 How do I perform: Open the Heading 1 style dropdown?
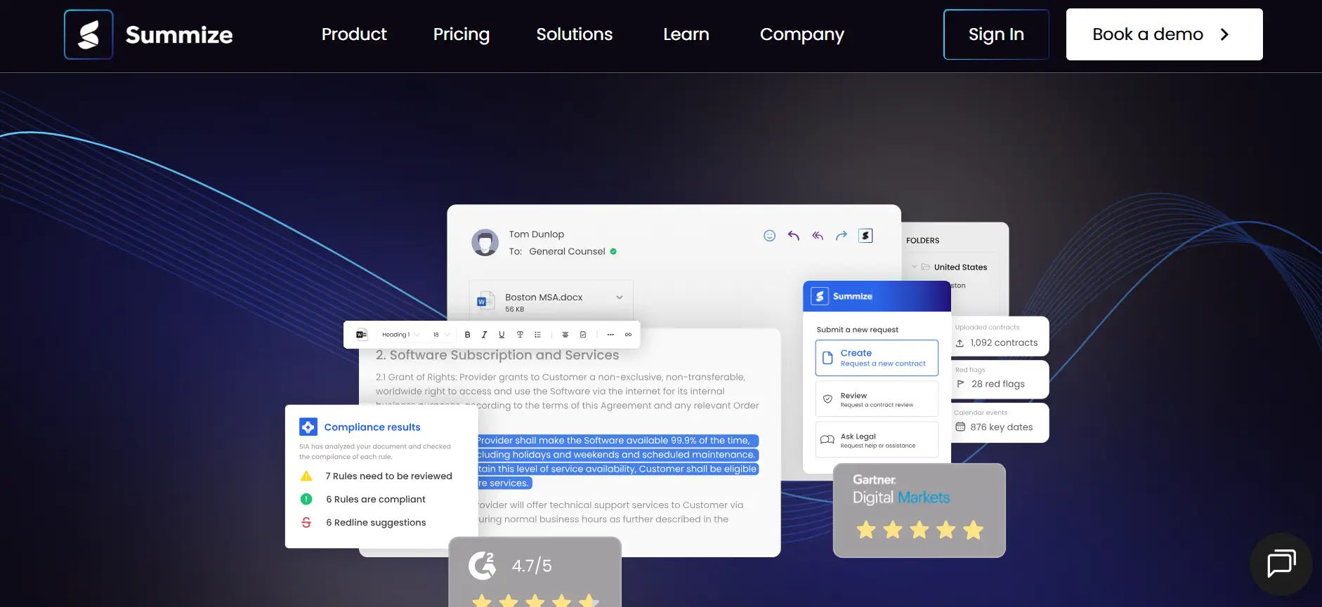click(400, 335)
